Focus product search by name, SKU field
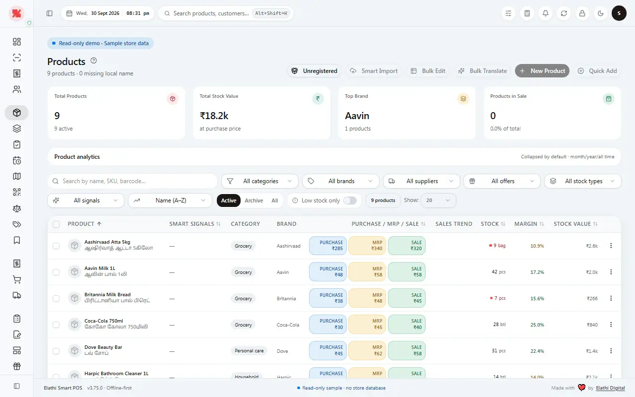The image size is (635, 397). [132, 181]
